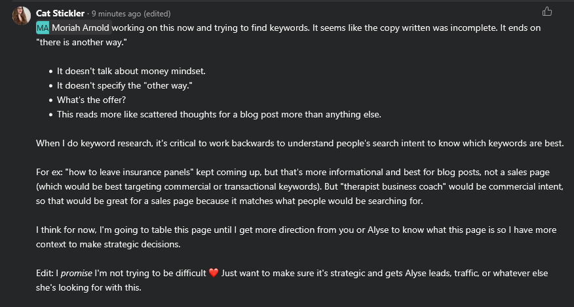Click the teal MA initials badge
Viewport: 574px width, 307px height.
pos(43,28)
